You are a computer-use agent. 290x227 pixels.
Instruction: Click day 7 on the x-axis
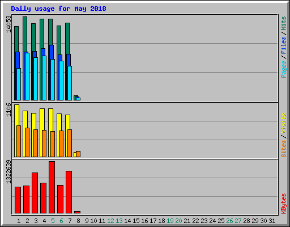click(x=70, y=221)
